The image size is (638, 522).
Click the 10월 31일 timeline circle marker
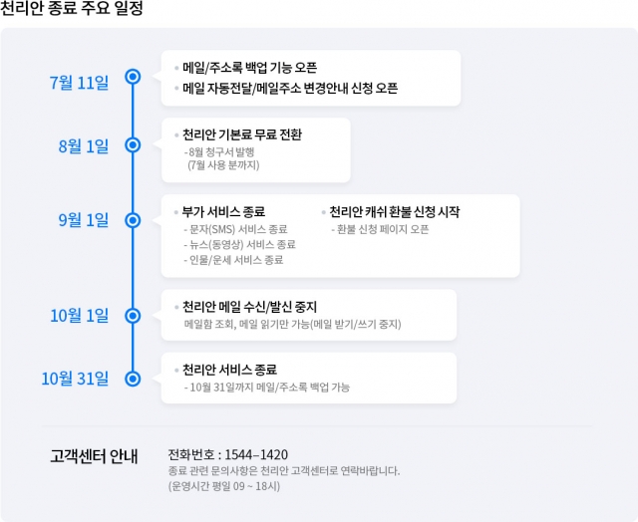133,379
